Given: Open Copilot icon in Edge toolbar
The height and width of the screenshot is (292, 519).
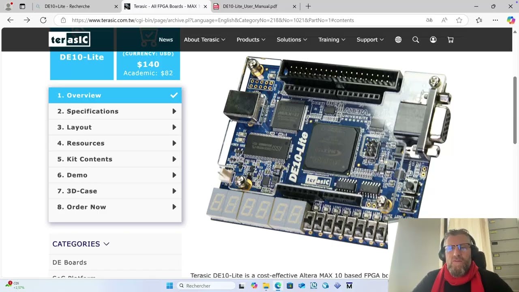Looking at the screenshot, I should tap(511, 20).
